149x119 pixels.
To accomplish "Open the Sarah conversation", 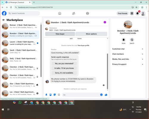I will pos(20,51).
